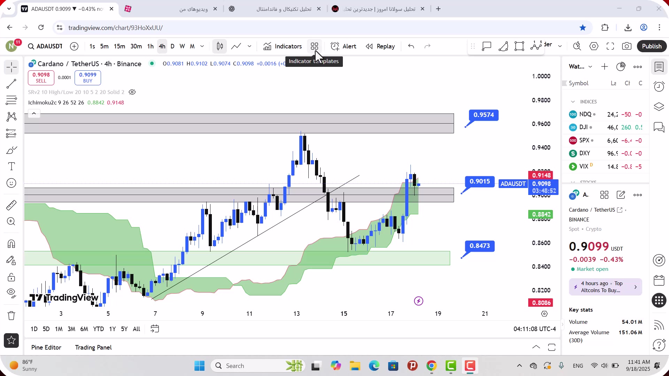The width and height of the screenshot is (669, 376).
Task: Switch to 1h timeframe
Action: click(150, 46)
